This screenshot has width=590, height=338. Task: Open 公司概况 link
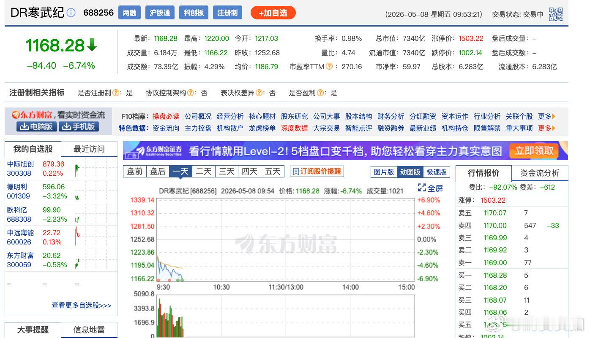coord(198,116)
